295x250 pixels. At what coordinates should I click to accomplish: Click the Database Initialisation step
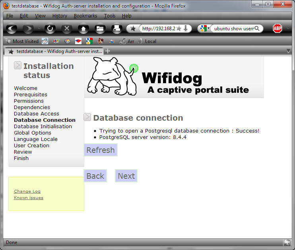pos(43,127)
